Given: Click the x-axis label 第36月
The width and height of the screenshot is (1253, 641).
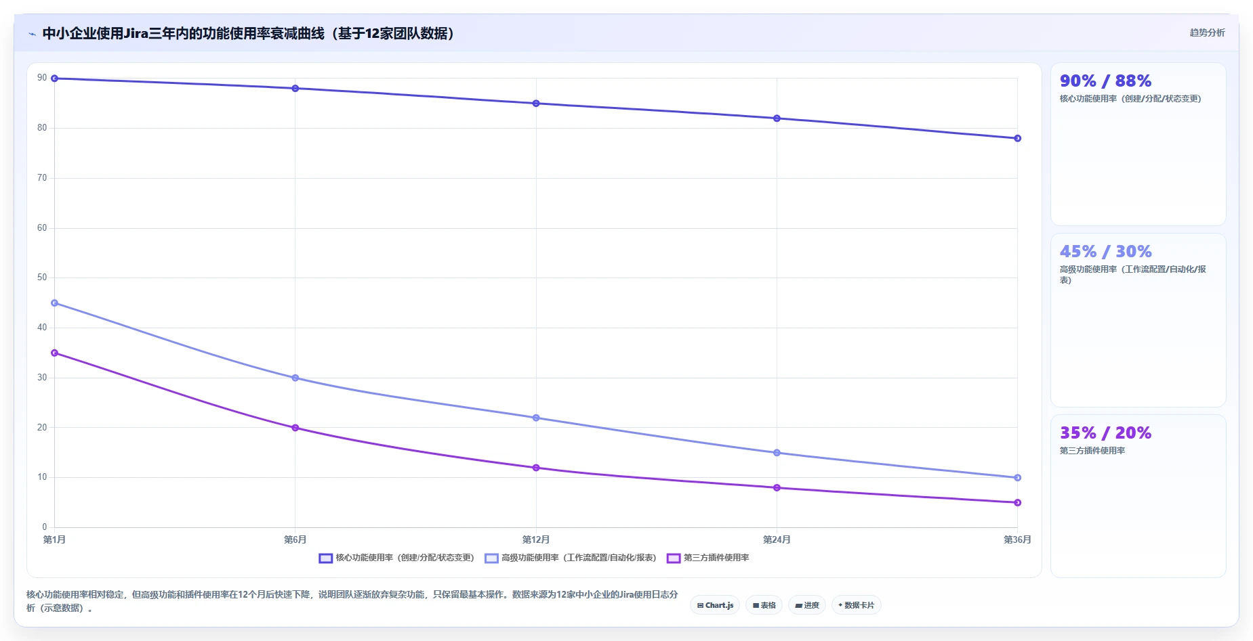Looking at the screenshot, I should (x=1017, y=539).
